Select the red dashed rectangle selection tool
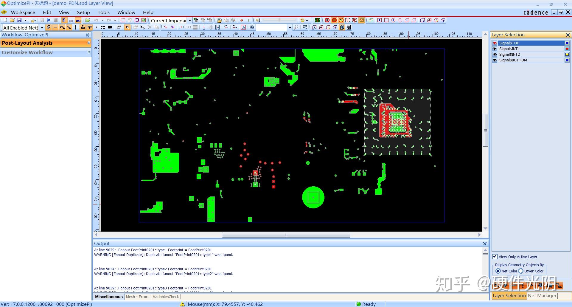The width and height of the screenshot is (572, 307). coord(123,20)
